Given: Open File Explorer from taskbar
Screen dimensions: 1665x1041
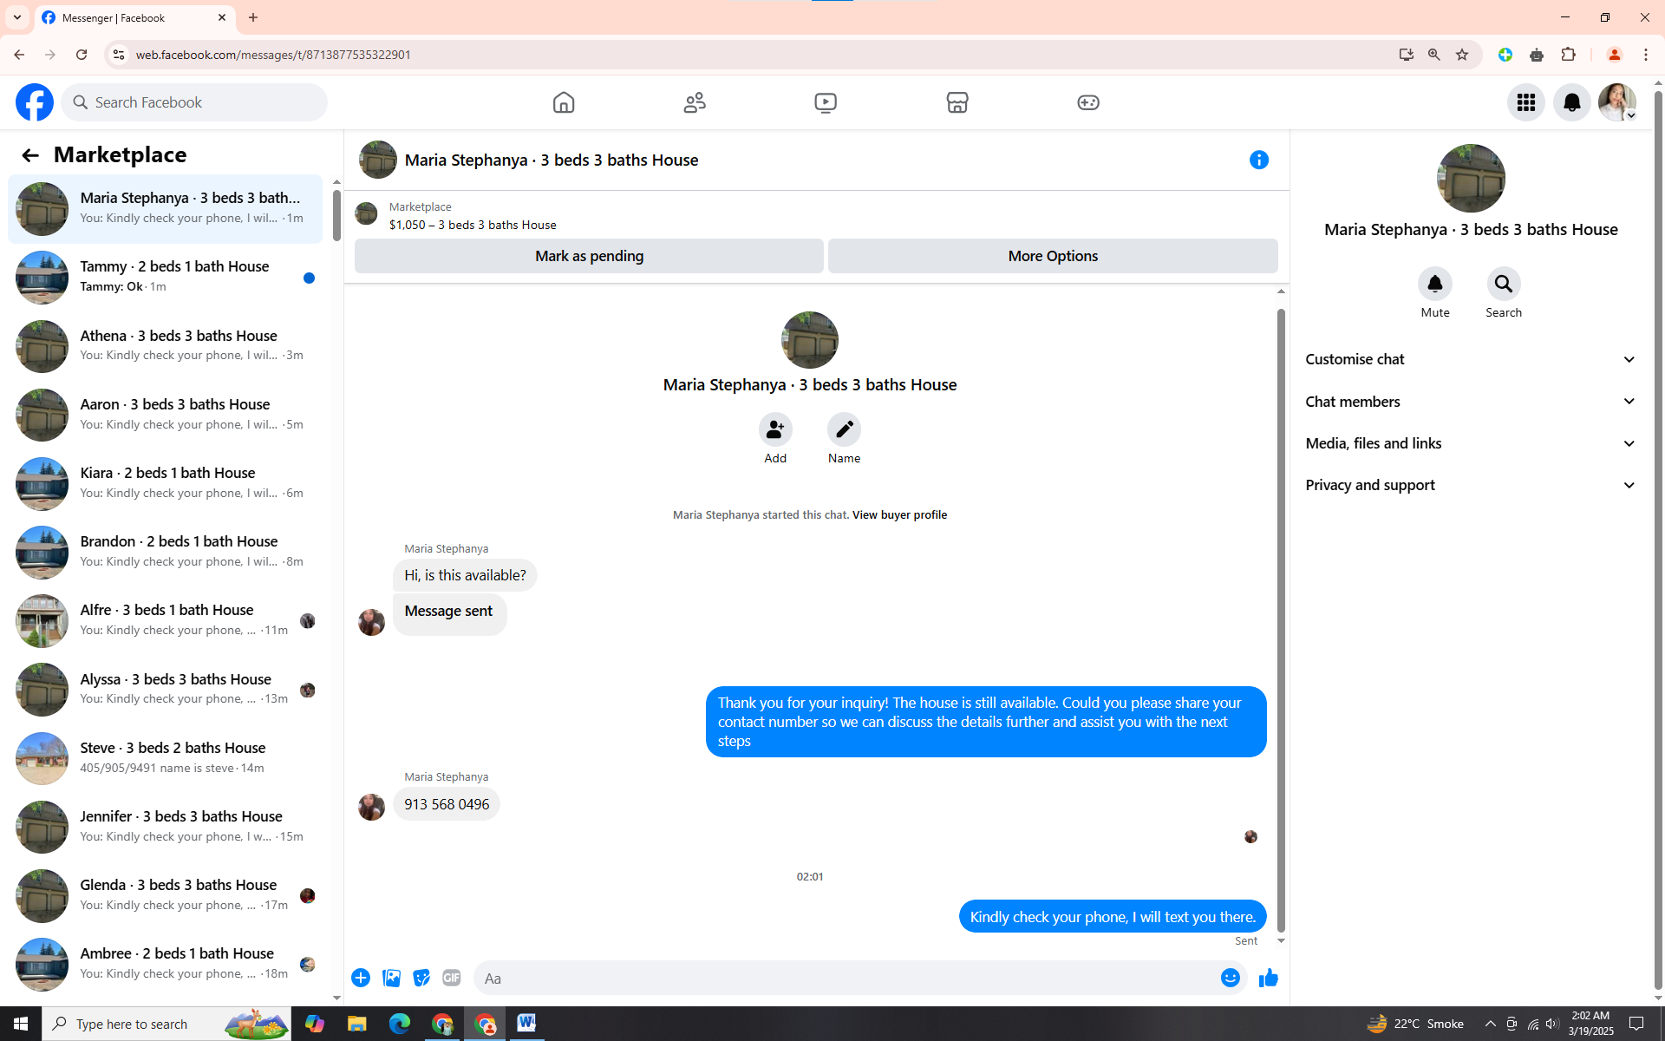Looking at the screenshot, I should pos(356,1024).
